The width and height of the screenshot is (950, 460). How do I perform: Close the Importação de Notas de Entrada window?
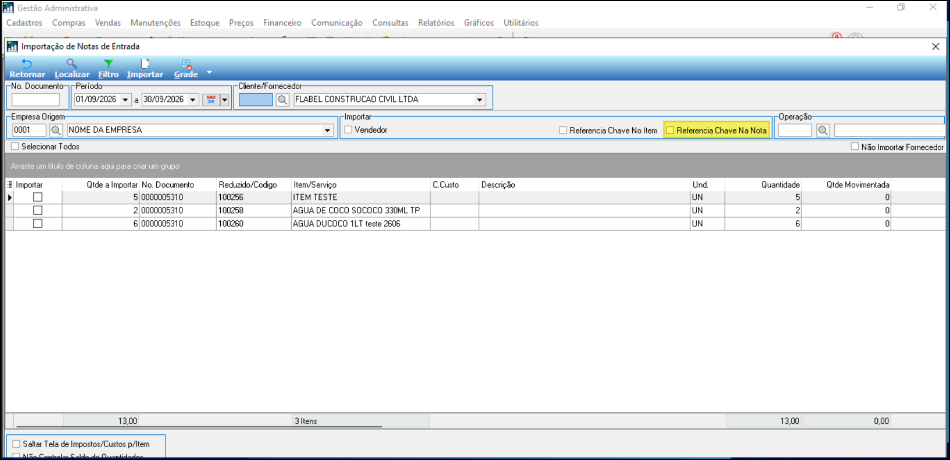click(x=935, y=47)
